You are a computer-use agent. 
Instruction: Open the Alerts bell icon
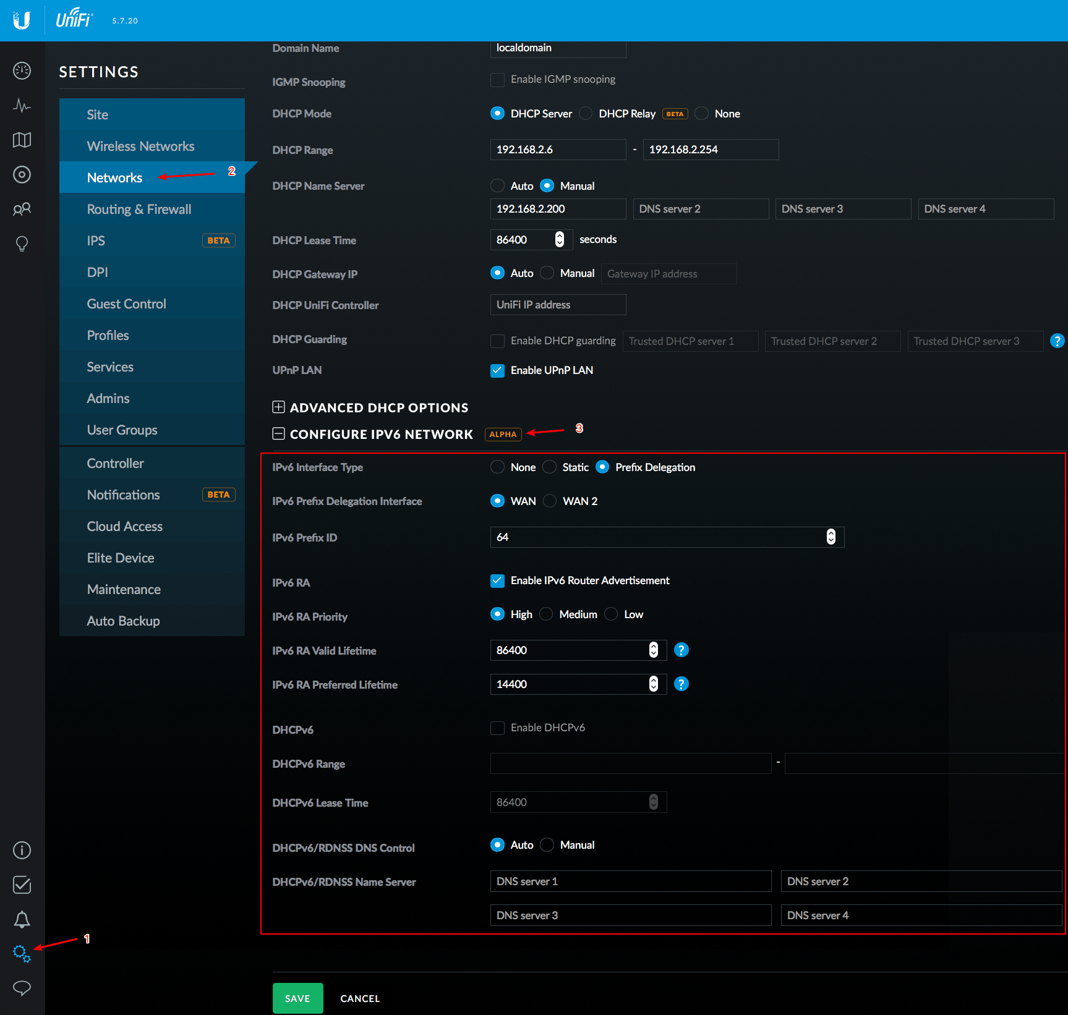tap(22, 920)
